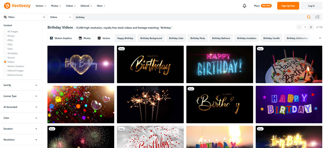This screenshot has height=148, width=328.
Task: Click the page number input box
Action: click(305, 27)
